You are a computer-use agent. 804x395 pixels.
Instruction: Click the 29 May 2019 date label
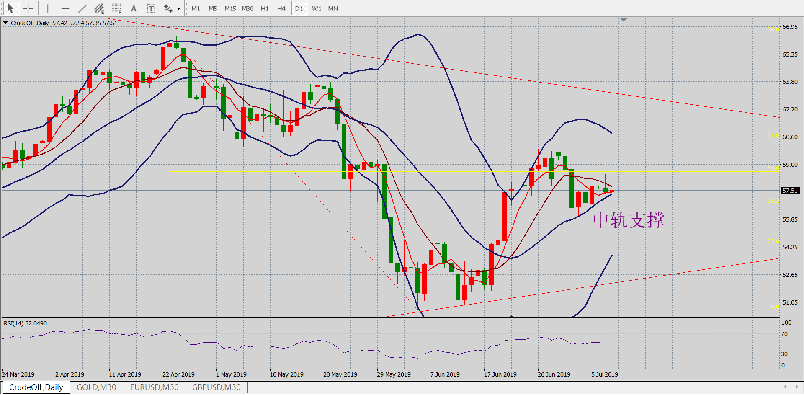coord(394,374)
